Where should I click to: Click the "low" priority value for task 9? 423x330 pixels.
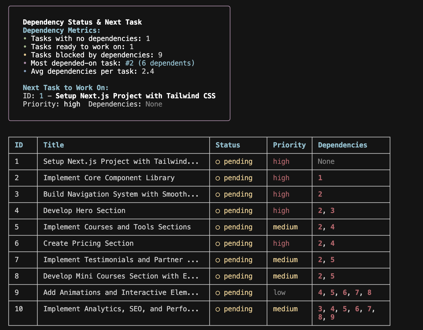[x=279, y=293]
